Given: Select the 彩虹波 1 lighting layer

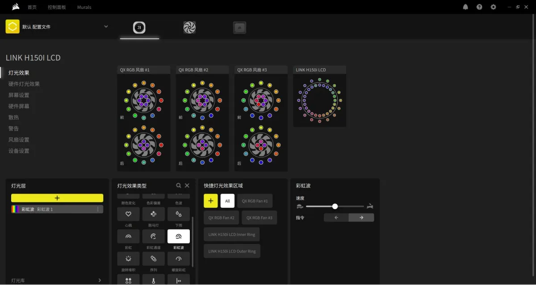Looking at the screenshot, I should coord(57,209).
